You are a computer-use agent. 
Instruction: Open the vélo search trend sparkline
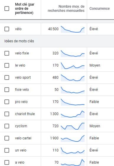coord(73,29)
